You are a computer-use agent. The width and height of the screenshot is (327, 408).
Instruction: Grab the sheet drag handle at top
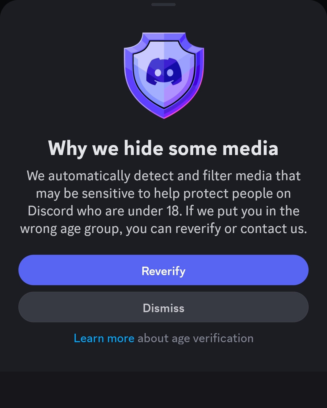pos(163,5)
